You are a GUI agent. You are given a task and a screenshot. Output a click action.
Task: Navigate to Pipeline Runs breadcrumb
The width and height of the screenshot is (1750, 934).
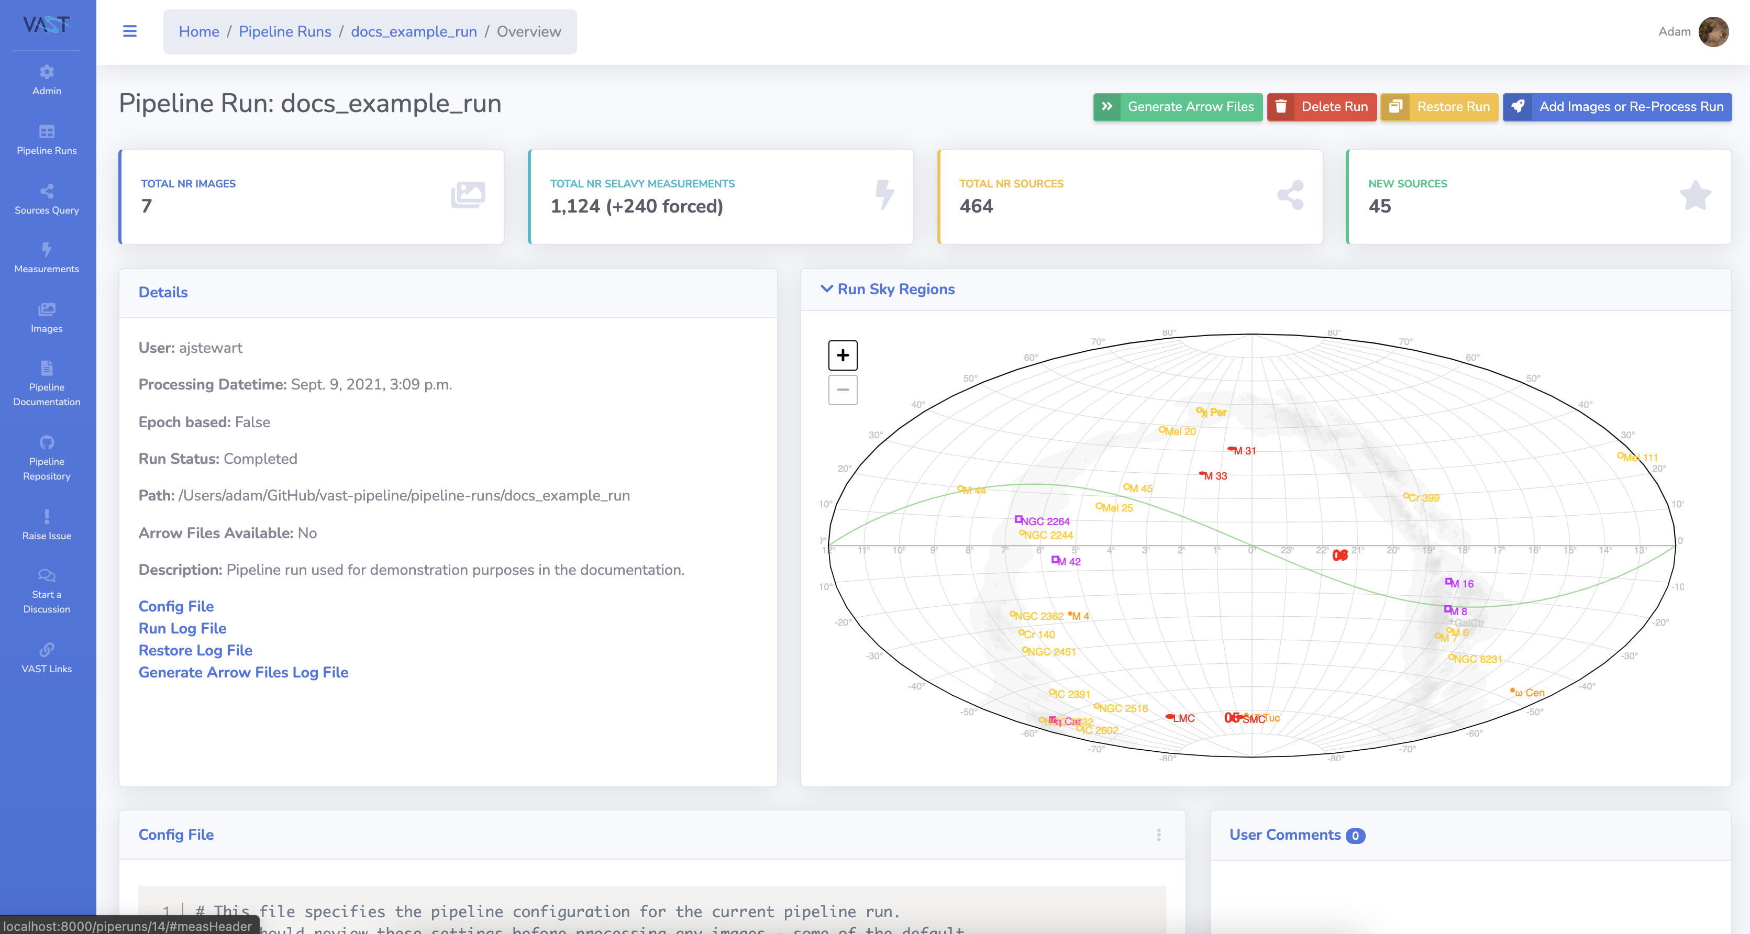285,31
